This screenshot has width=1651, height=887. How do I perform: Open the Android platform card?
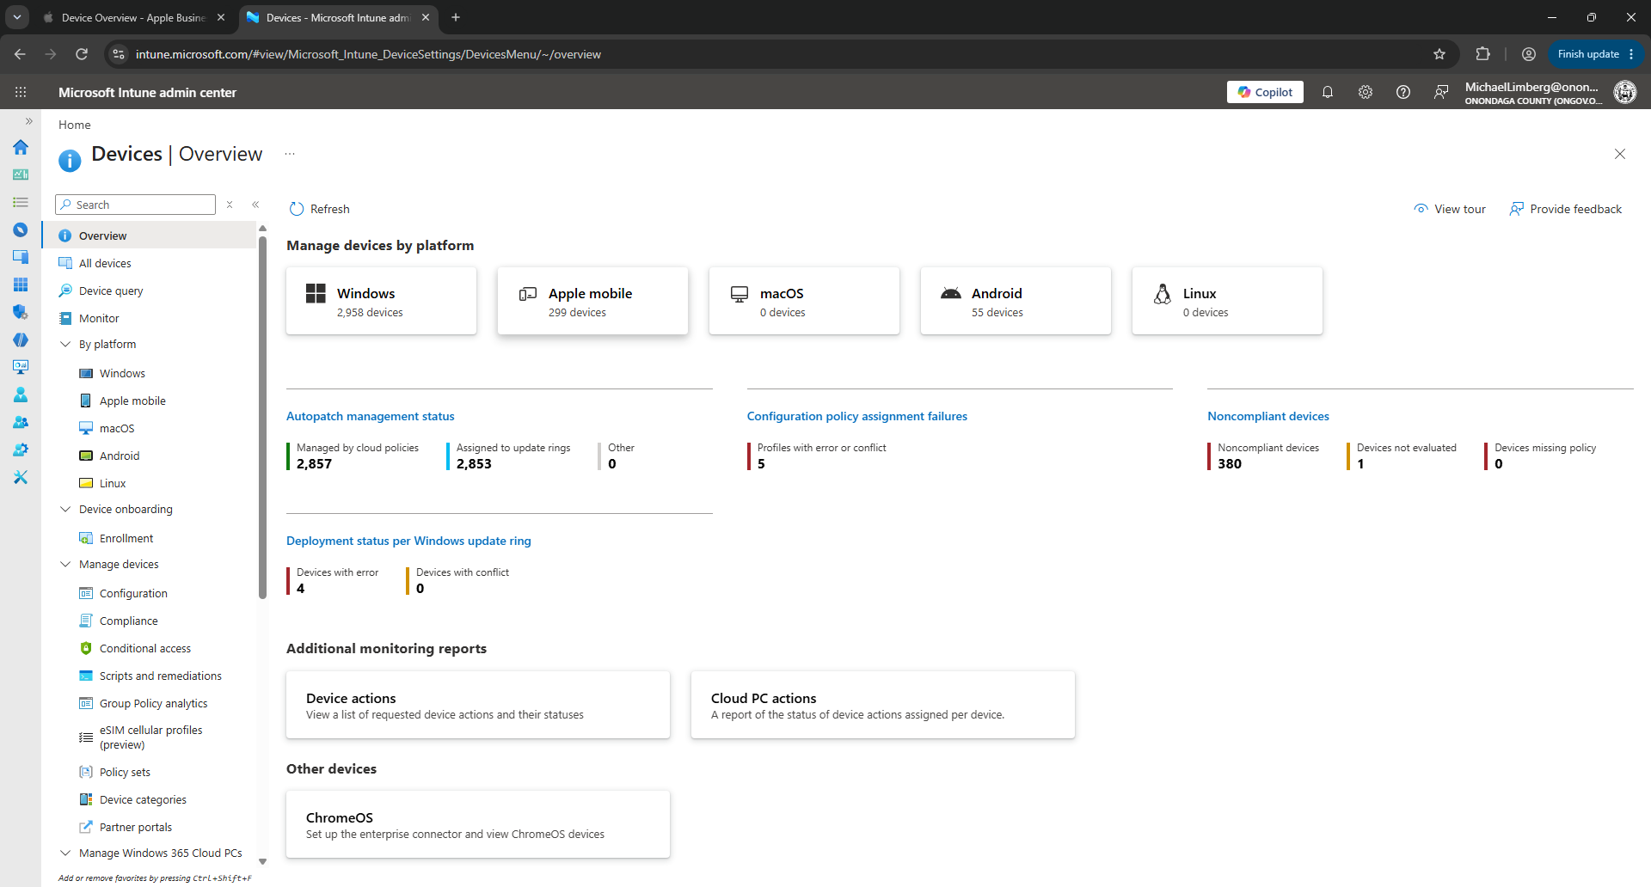tap(1016, 301)
